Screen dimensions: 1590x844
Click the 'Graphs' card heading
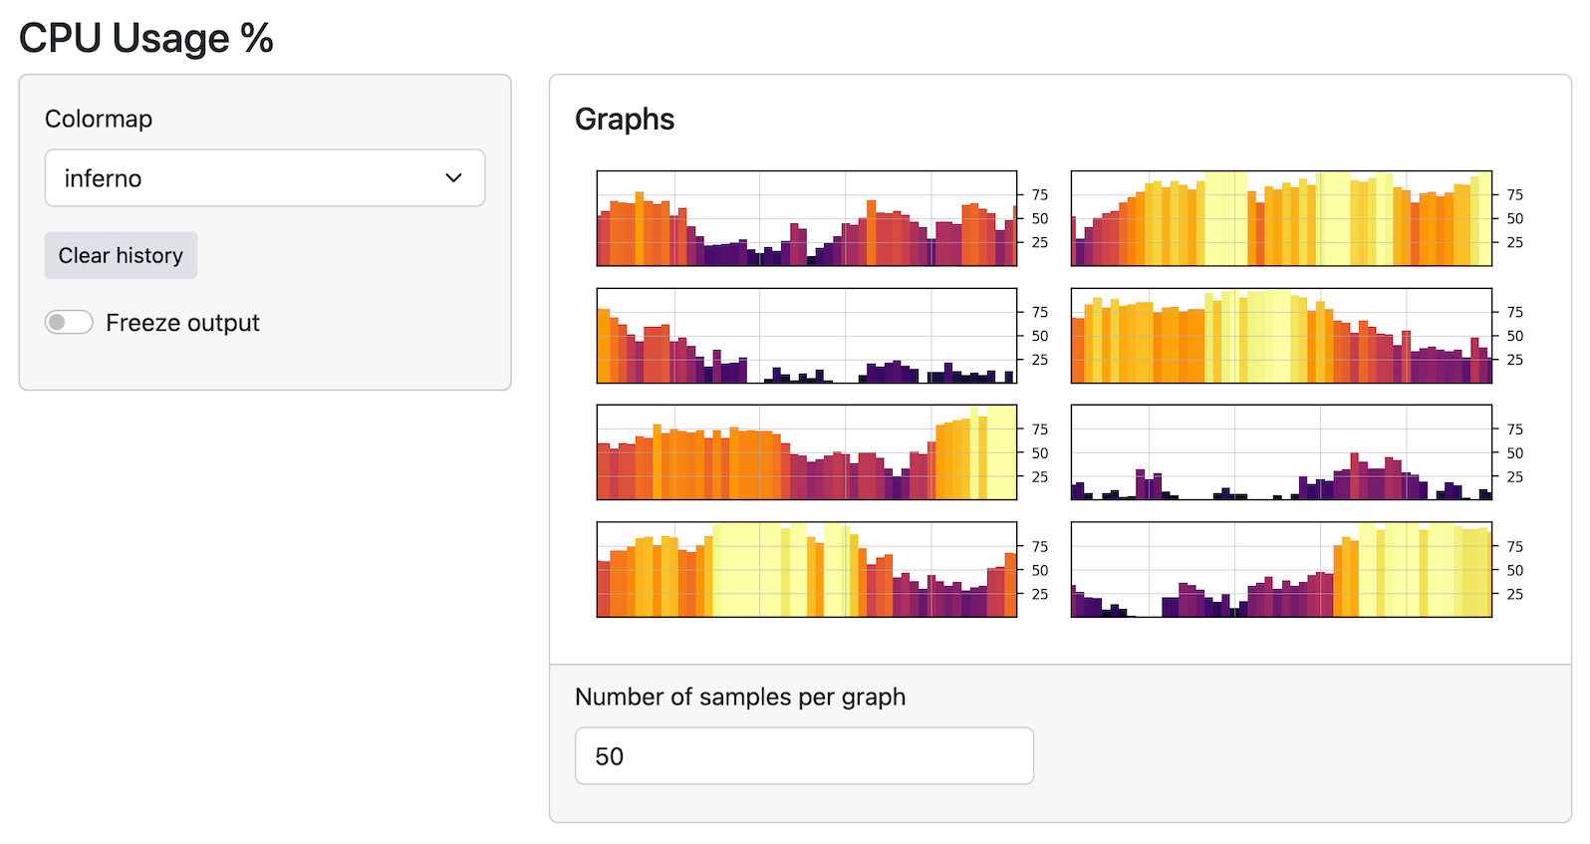(625, 120)
